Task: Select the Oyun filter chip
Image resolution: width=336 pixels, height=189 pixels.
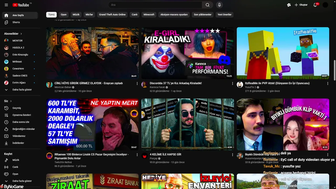Action: coord(64,15)
